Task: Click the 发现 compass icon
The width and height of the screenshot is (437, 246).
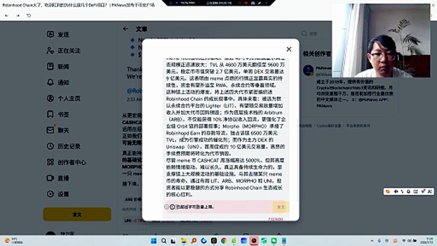Action: (x=50, y=35)
